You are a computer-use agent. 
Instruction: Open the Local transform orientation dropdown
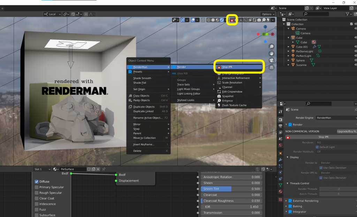pyautogui.click(x=52, y=14)
